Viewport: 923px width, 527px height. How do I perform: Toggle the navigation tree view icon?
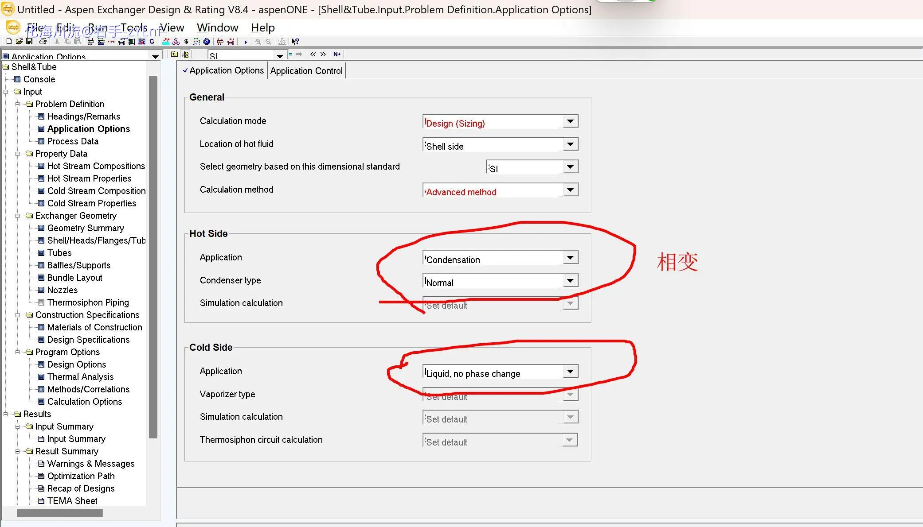185,54
